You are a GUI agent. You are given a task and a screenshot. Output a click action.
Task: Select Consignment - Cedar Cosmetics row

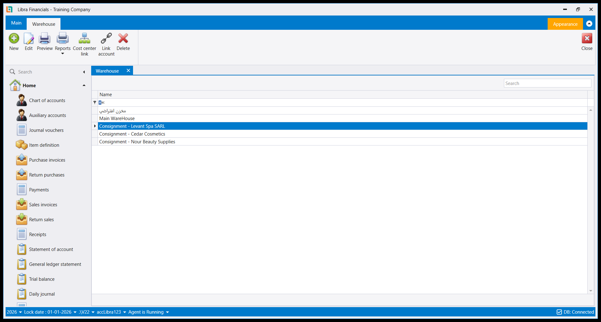[342, 134]
